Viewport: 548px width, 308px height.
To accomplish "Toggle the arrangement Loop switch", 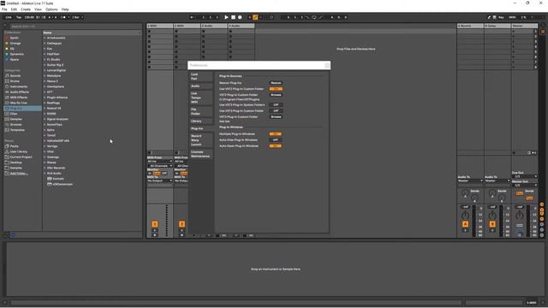I will coord(314,17).
